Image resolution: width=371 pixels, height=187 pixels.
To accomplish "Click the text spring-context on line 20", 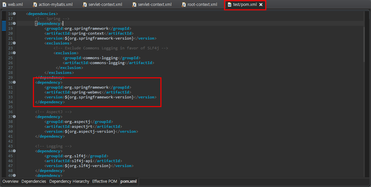I will 88,33.
